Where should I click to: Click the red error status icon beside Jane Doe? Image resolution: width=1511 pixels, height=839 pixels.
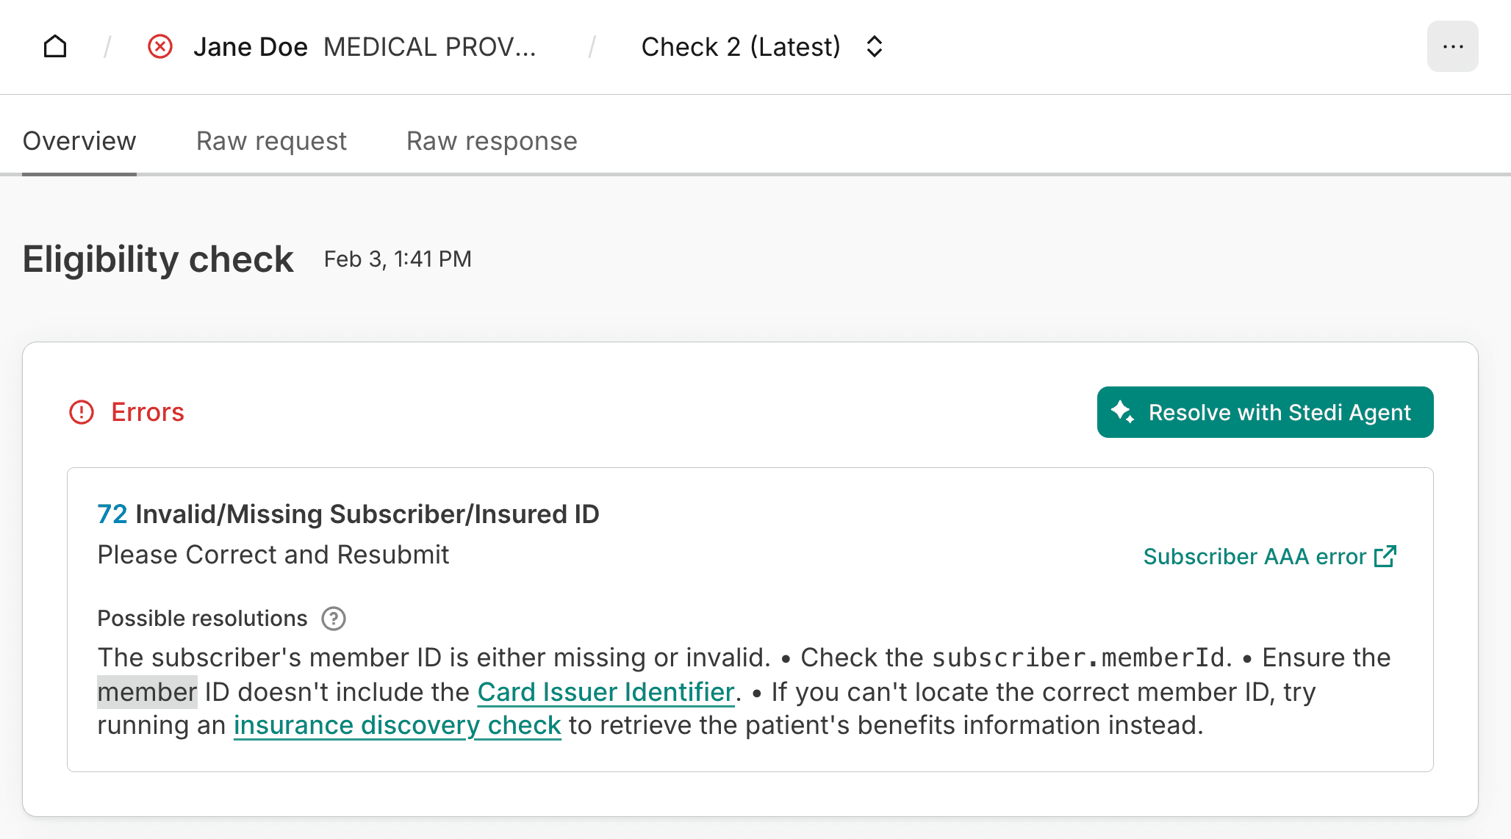pyautogui.click(x=160, y=47)
